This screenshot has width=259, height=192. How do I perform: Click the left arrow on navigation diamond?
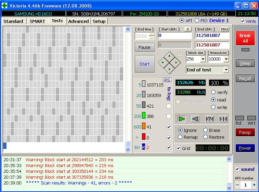162,63
